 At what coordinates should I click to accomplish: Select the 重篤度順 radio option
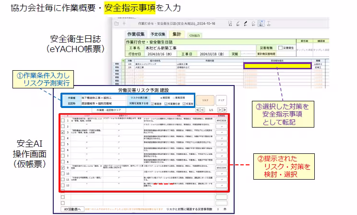174,98
